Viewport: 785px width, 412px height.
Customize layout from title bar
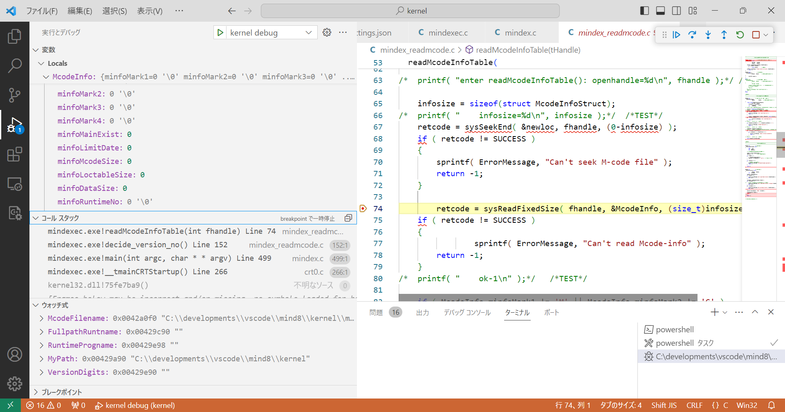693,11
